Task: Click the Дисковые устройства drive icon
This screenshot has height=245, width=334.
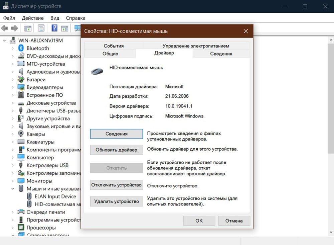Action: (x=21, y=103)
